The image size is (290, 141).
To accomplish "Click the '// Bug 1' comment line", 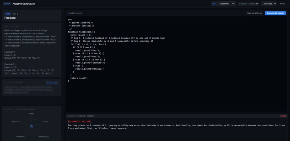I will [x=118, y=38].
